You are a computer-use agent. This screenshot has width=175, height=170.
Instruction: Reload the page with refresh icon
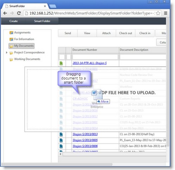tap(19, 13)
